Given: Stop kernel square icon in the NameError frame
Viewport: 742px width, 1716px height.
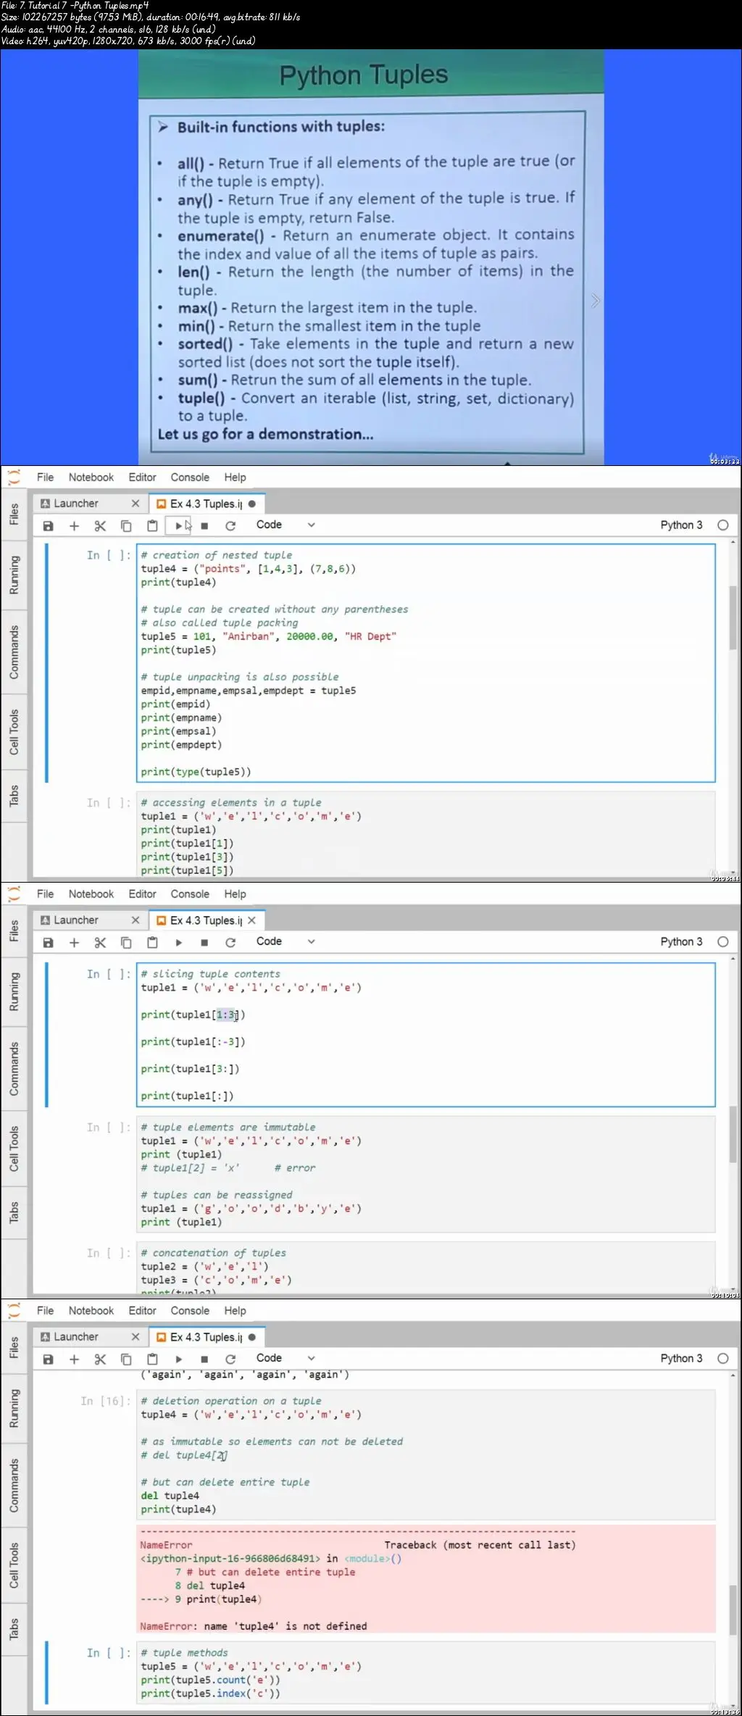Looking at the screenshot, I should [204, 1359].
